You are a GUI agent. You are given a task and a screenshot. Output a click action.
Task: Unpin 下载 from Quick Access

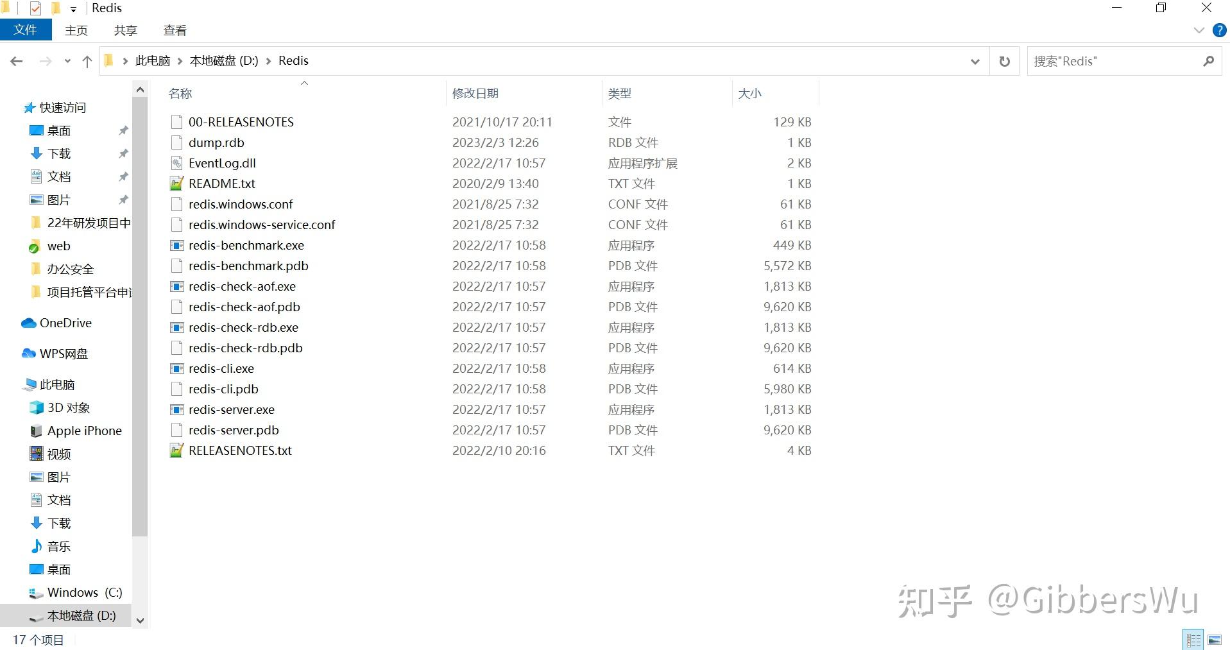tap(123, 153)
